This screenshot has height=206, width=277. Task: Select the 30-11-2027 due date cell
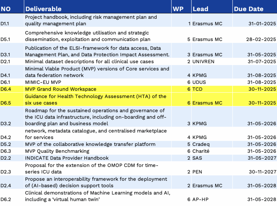point(262,172)
